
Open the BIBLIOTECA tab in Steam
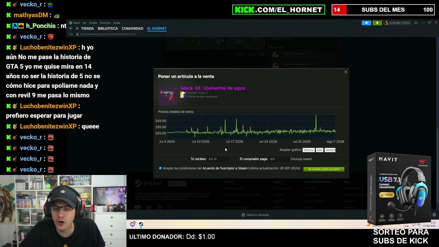point(108,28)
